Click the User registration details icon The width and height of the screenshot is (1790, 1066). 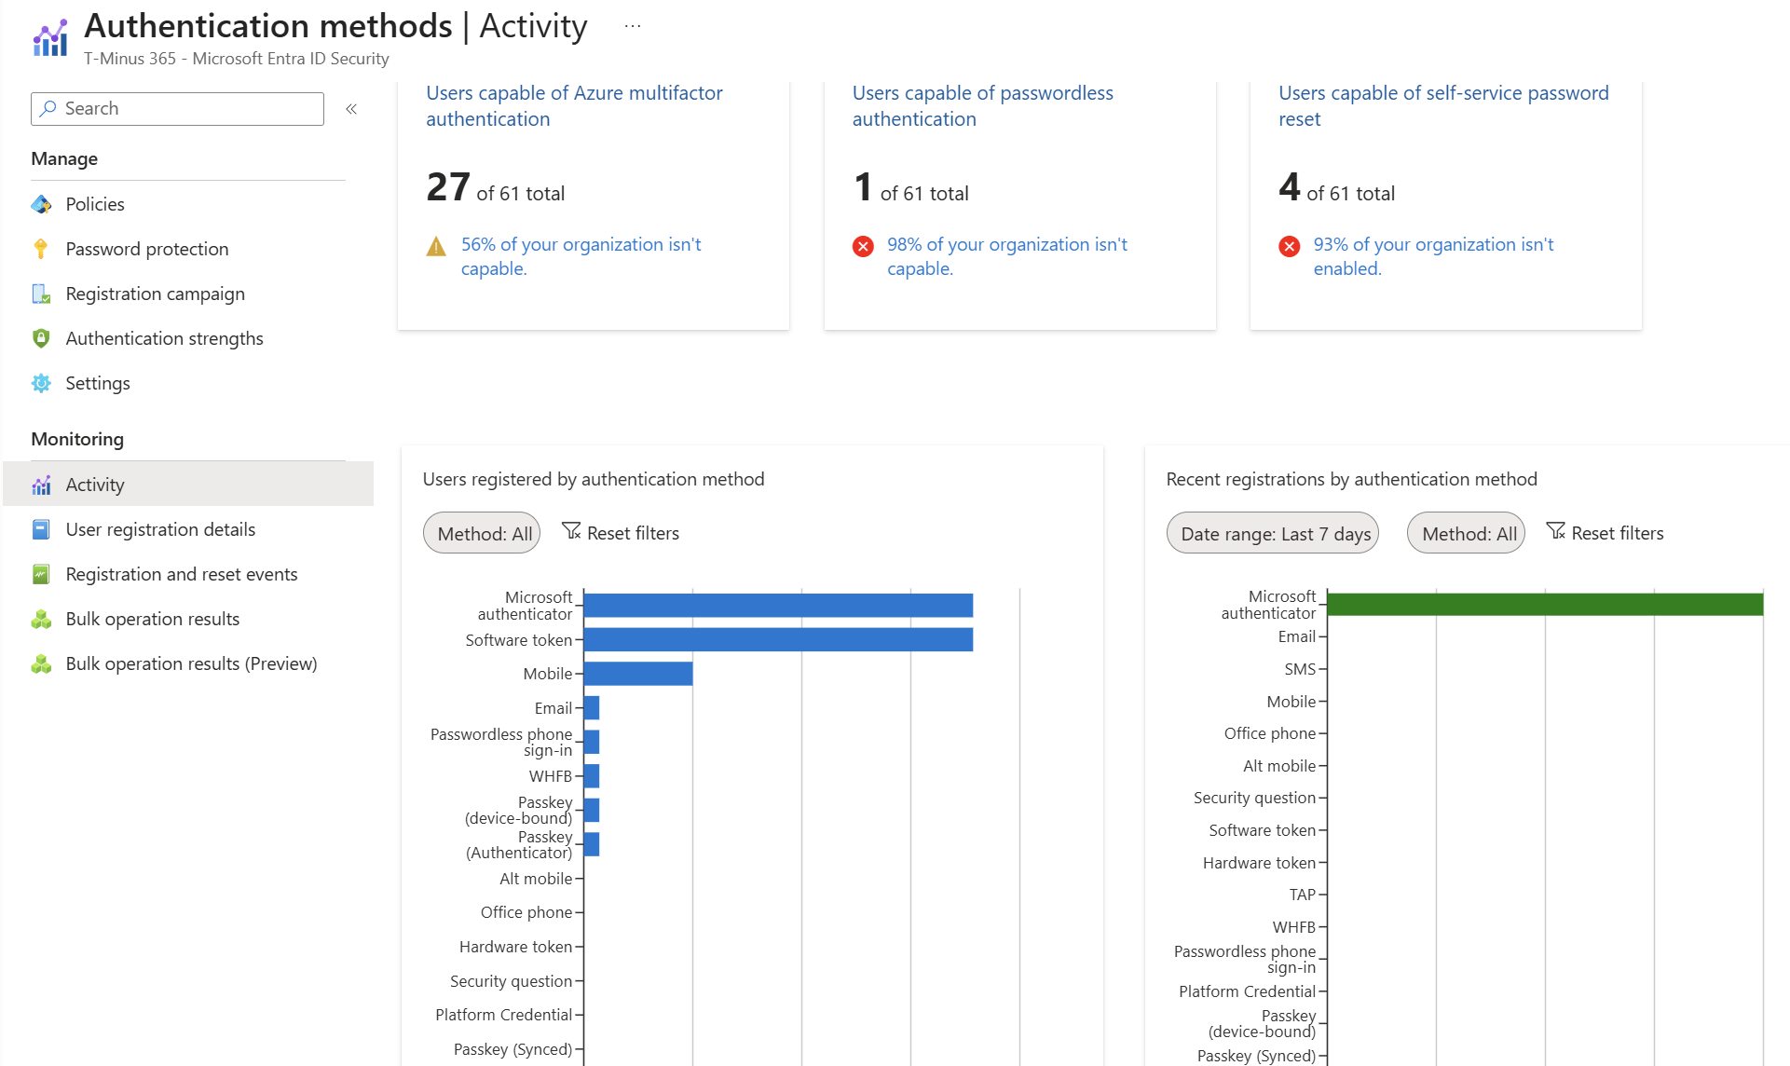point(41,529)
